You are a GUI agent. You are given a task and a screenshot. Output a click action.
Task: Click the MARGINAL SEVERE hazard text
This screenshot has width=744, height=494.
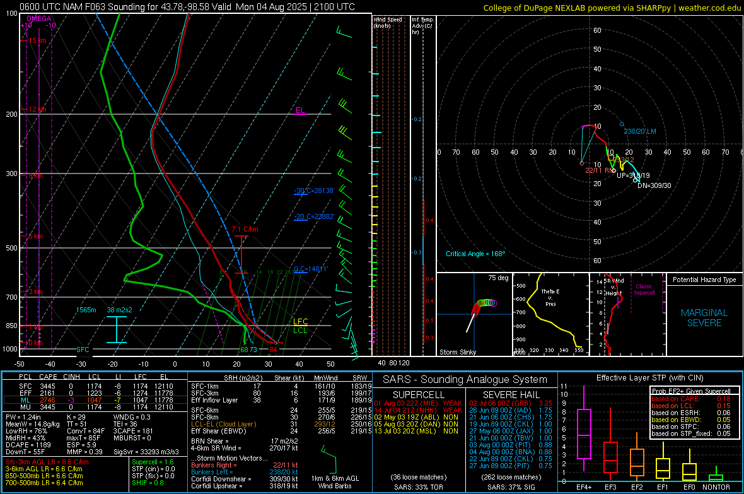point(704,318)
